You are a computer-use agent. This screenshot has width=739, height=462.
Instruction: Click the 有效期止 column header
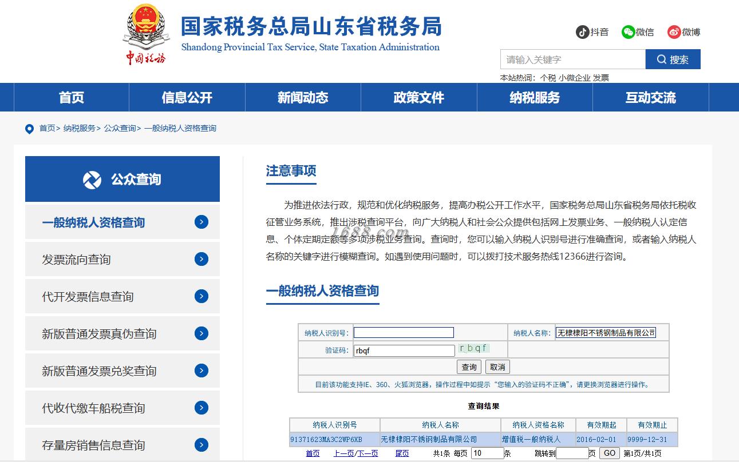point(652,425)
